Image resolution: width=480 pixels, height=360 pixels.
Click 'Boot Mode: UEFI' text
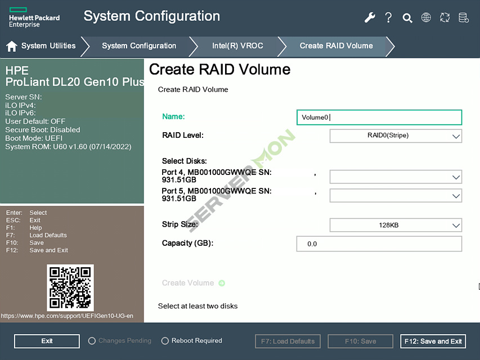coord(34,138)
